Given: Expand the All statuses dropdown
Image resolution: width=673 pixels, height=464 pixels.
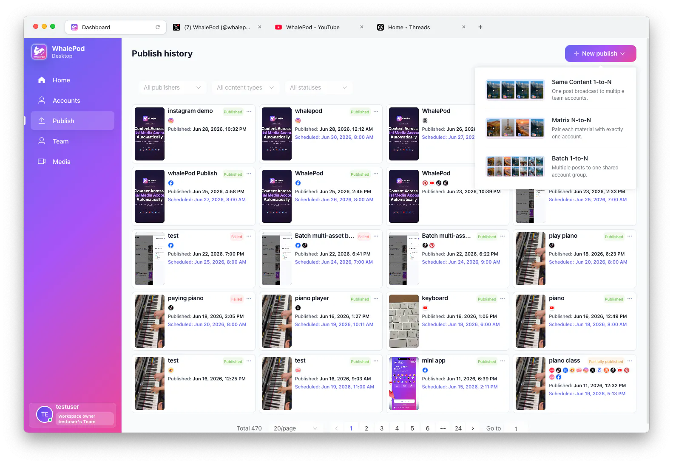Looking at the screenshot, I should pos(318,87).
